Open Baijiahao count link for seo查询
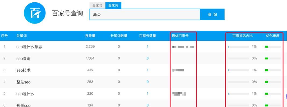 pos(147,58)
